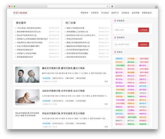Click 口字的意思 tag in tag cloud
Screen dimensions: 165x139
coord(120,117)
